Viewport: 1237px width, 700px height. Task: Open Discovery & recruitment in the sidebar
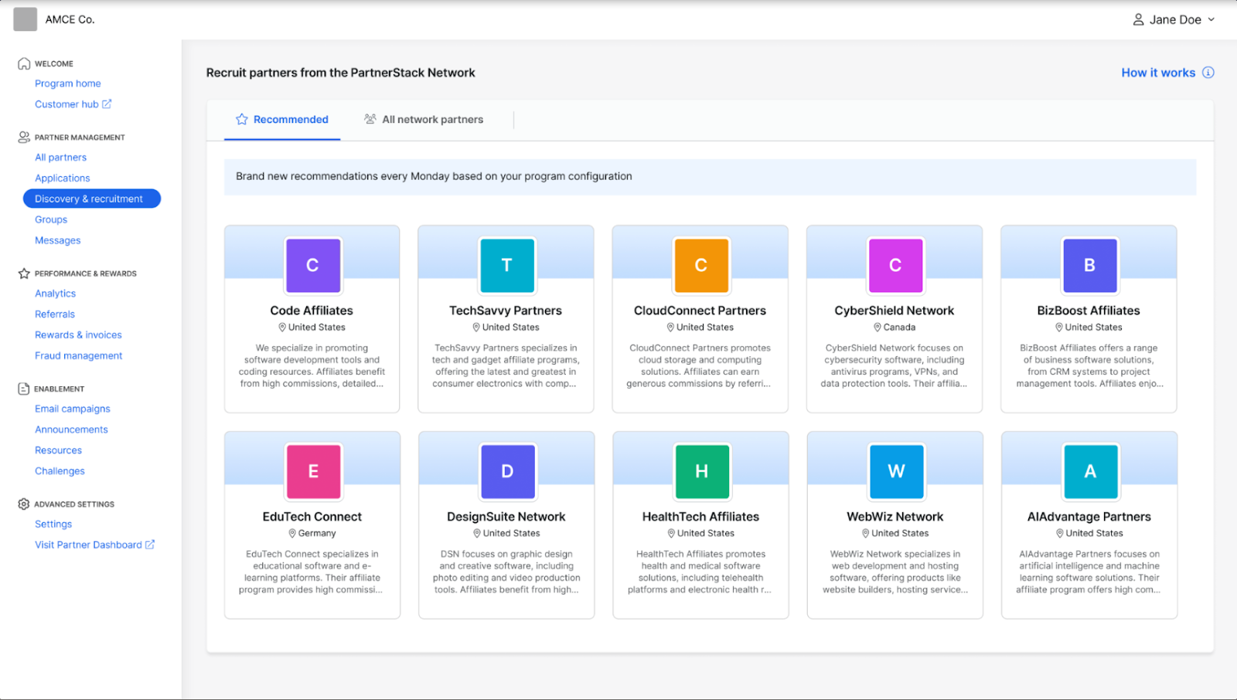[91, 198]
